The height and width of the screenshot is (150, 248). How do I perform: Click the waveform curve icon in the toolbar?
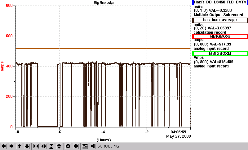tap(85, 146)
